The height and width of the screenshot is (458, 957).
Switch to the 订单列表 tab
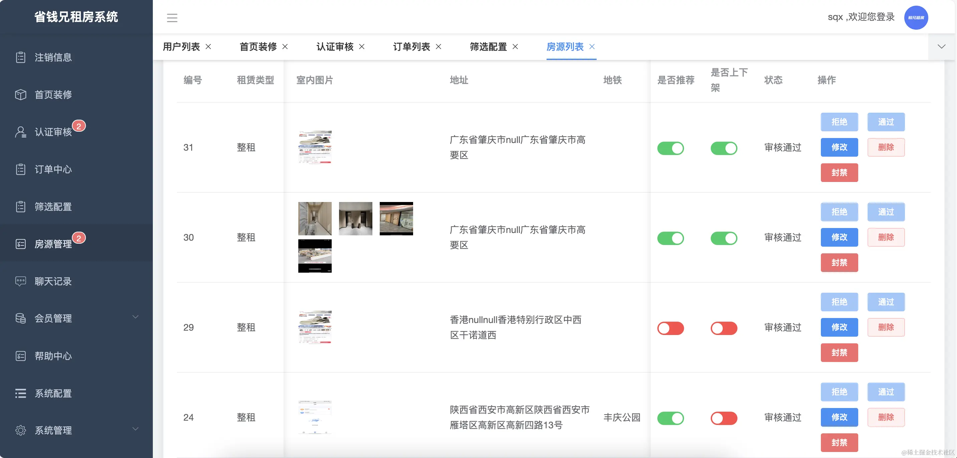(411, 47)
